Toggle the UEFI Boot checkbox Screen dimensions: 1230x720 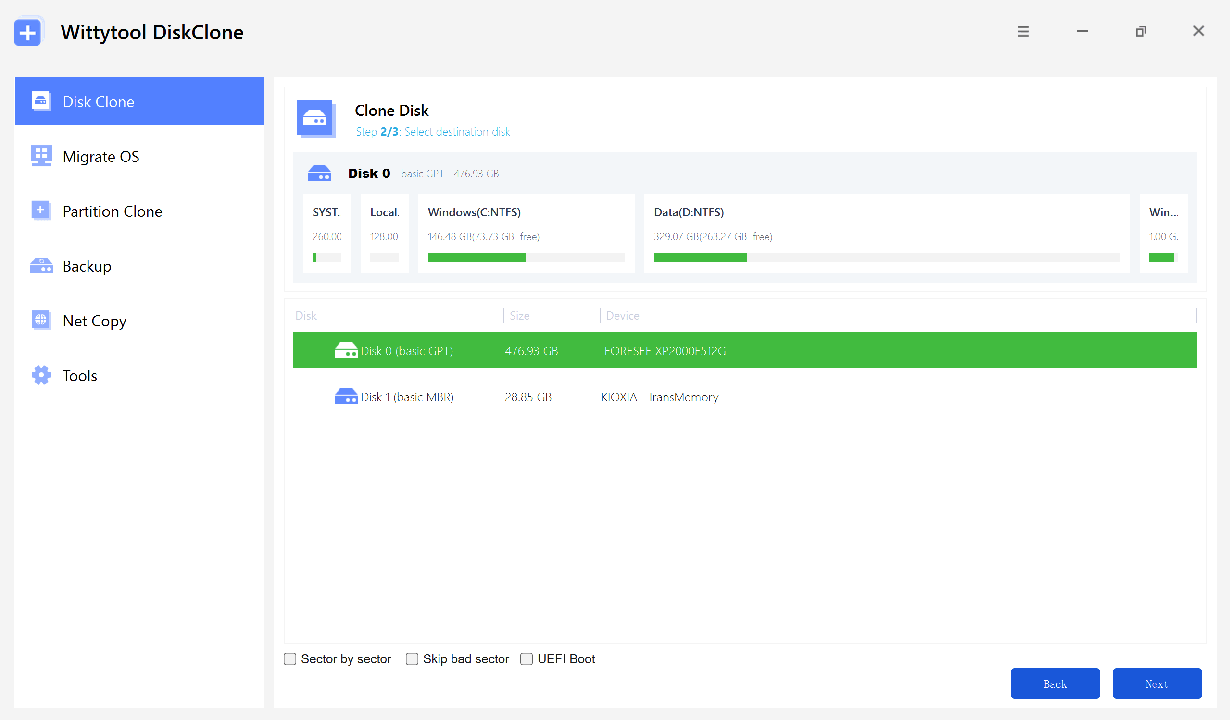pyautogui.click(x=526, y=659)
